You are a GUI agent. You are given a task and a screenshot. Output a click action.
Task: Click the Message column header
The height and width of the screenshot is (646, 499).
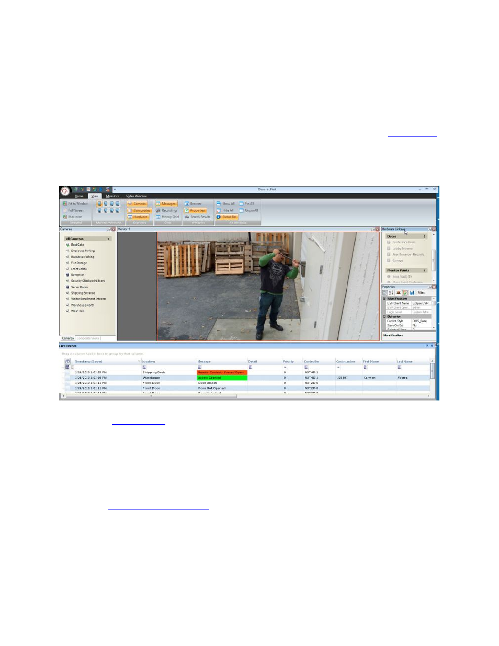(222, 361)
